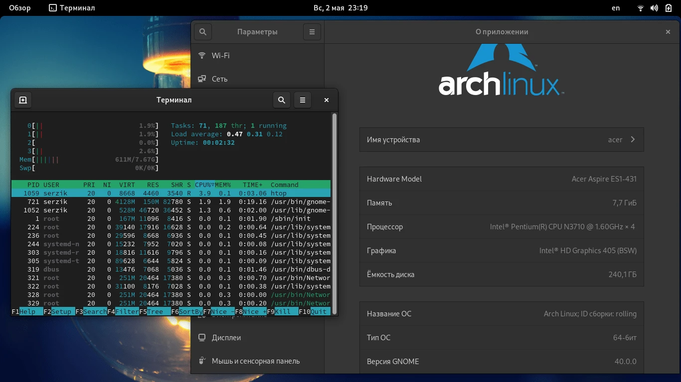Screen dimensions: 681x382
Task: Click the search icon in Settings header
Action: tap(203, 32)
